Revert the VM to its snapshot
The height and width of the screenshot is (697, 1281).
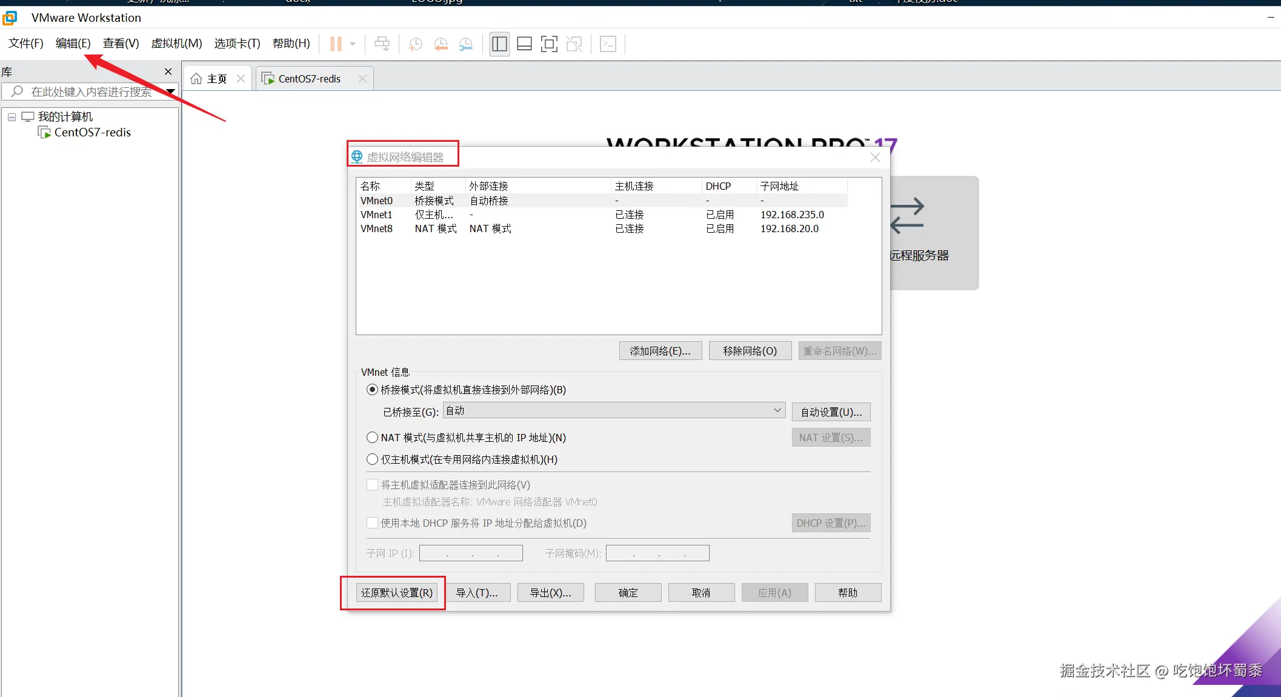(x=441, y=44)
